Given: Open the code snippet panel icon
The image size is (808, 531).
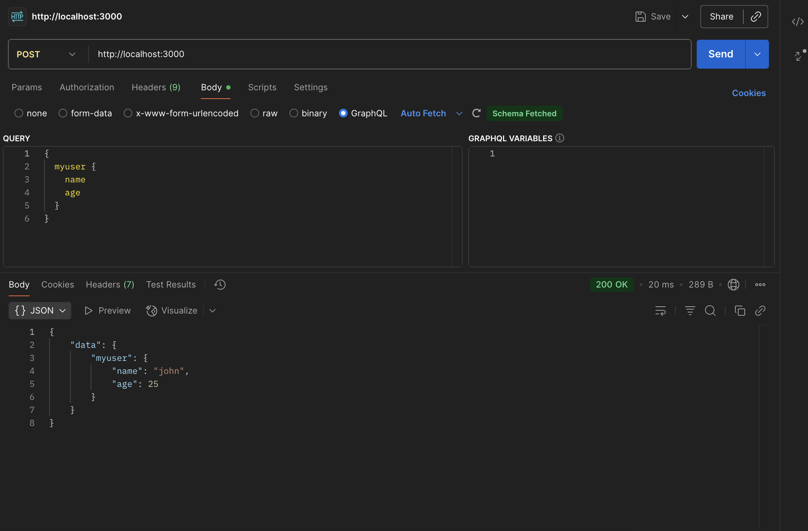Looking at the screenshot, I should 798,22.
